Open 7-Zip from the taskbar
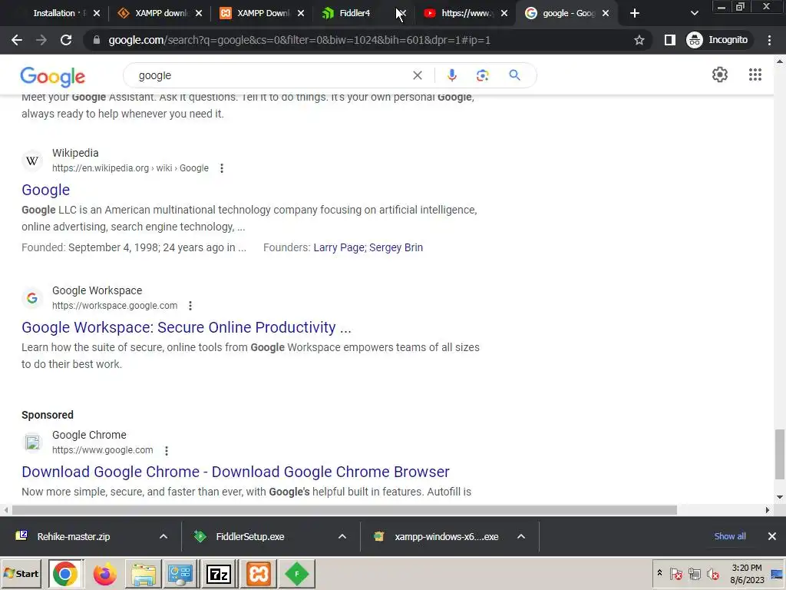This screenshot has height=590, width=786. click(219, 573)
